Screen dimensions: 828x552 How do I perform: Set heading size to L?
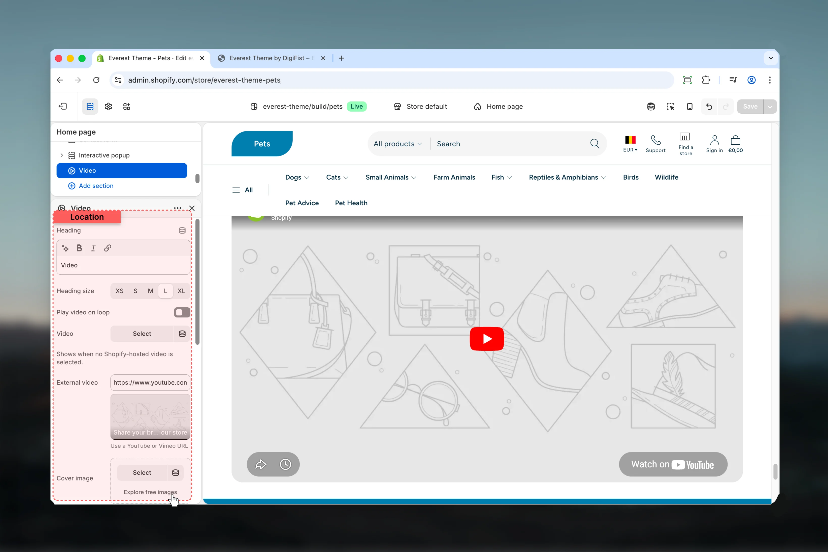tap(165, 291)
